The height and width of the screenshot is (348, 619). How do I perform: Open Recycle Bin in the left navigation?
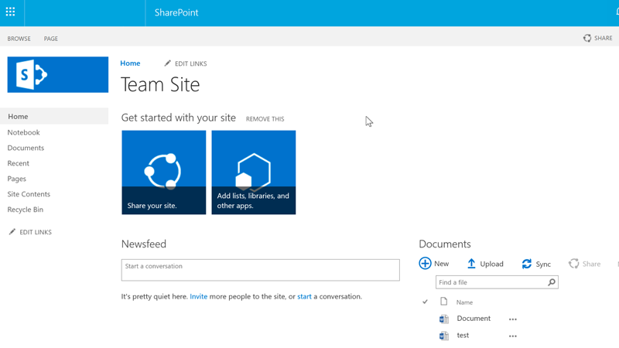click(x=26, y=209)
